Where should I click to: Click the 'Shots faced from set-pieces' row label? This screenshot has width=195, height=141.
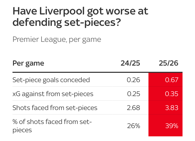tap(55, 108)
